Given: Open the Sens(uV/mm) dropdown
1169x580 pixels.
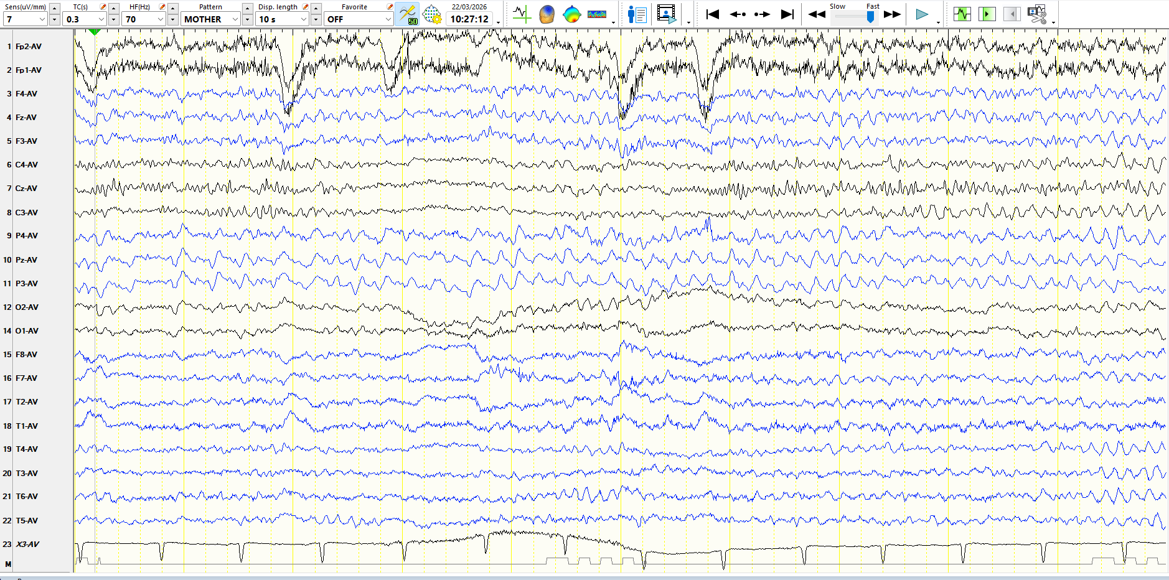Looking at the screenshot, I should pyautogui.click(x=25, y=19).
